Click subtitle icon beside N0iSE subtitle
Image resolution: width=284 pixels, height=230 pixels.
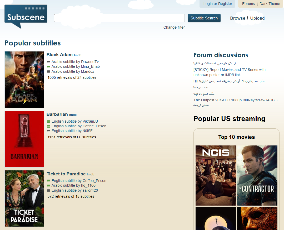click(x=48, y=131)
